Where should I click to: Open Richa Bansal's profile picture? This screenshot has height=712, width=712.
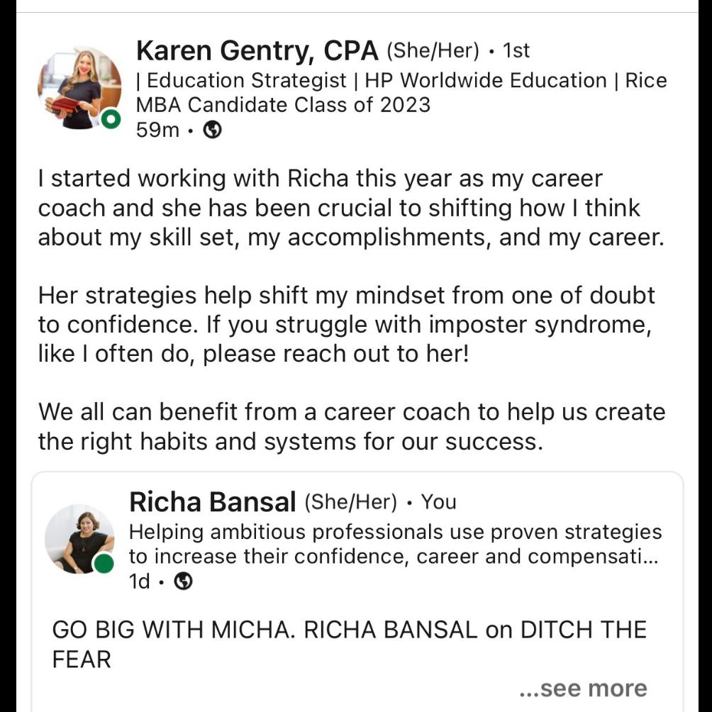pyautogui.click(x=79, y=539)
